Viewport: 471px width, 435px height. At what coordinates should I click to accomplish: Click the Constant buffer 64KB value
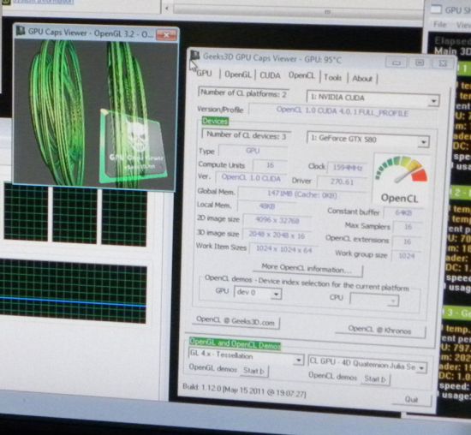point(403,213)
